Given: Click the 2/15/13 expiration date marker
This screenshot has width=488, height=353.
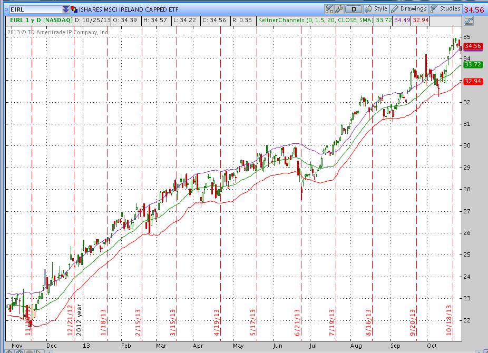Looking at the screenshot, I should pyautogui.click(x=138, y=322).
